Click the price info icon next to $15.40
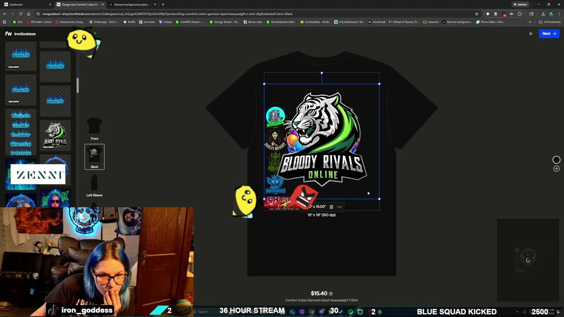Viewport: 564px width, 317px height. 331,294
